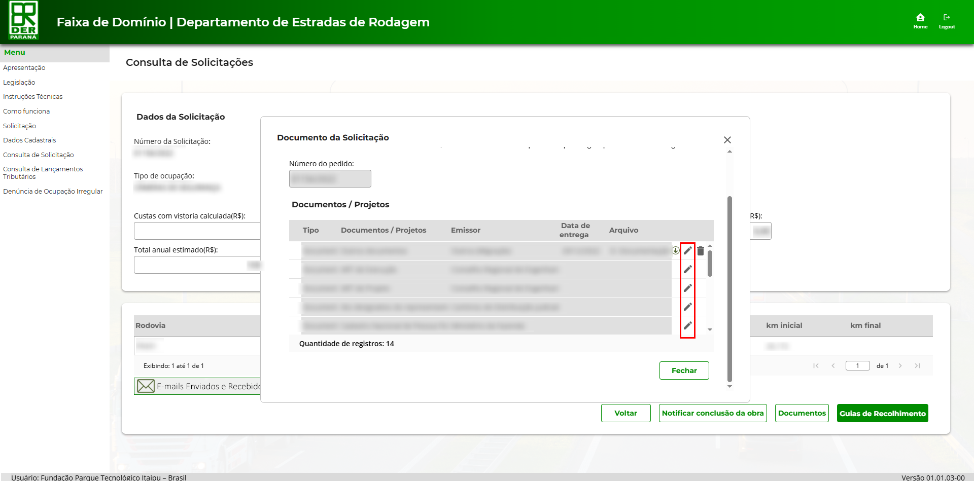Jump to the last page of results
This screenshot has width=974, height=481.
tap(918, 366)
